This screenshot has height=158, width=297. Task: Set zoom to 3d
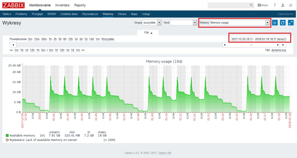coord(81,39)
